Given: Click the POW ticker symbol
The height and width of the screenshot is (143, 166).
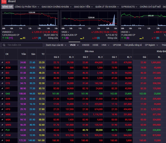Looking at the screenshot, I should pos(8,135).
